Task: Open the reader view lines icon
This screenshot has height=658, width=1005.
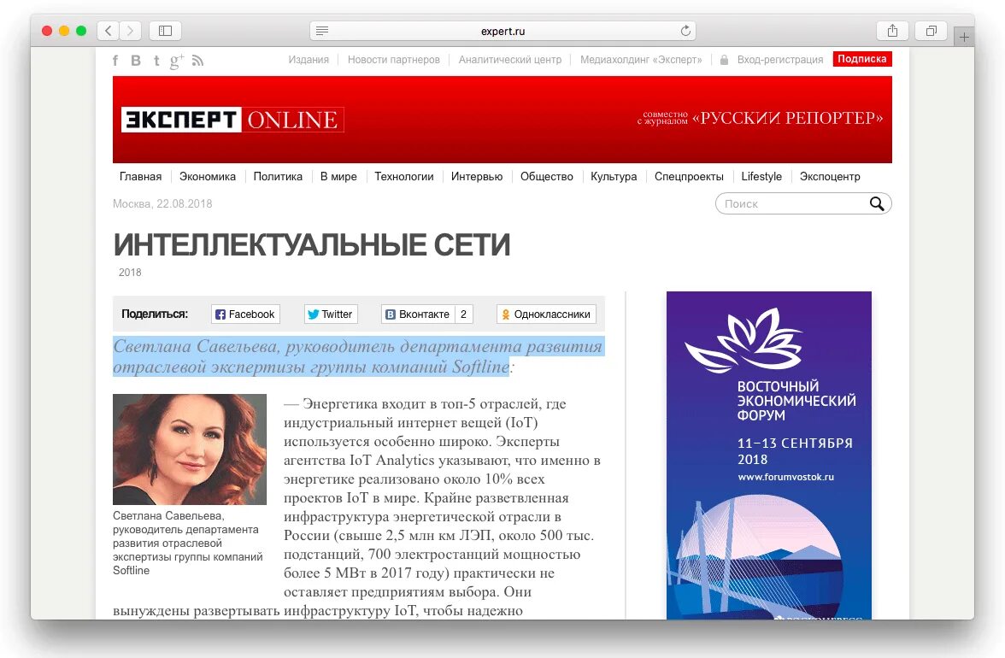Action: click(322, 31)
